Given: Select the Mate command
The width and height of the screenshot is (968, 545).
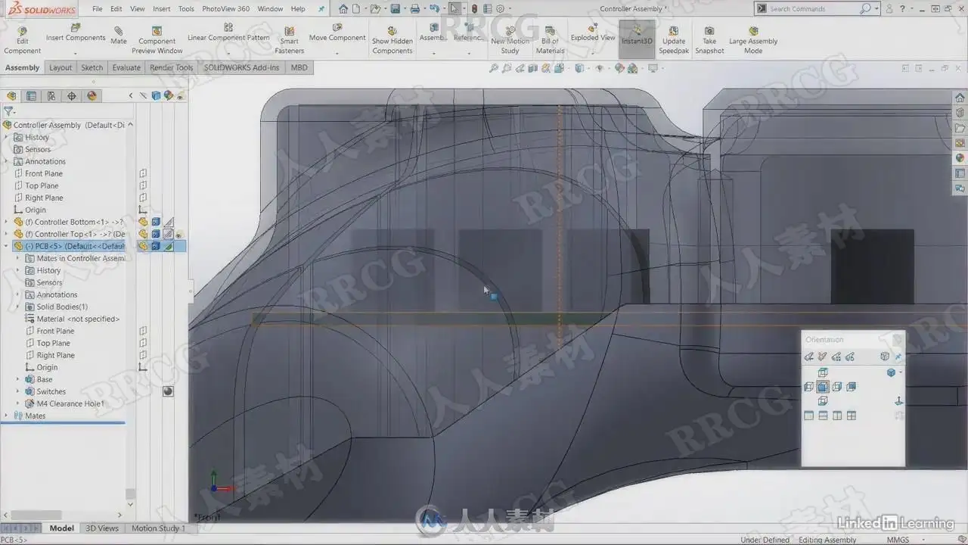Looking at the screenshot, I should [x=119, y=36].
